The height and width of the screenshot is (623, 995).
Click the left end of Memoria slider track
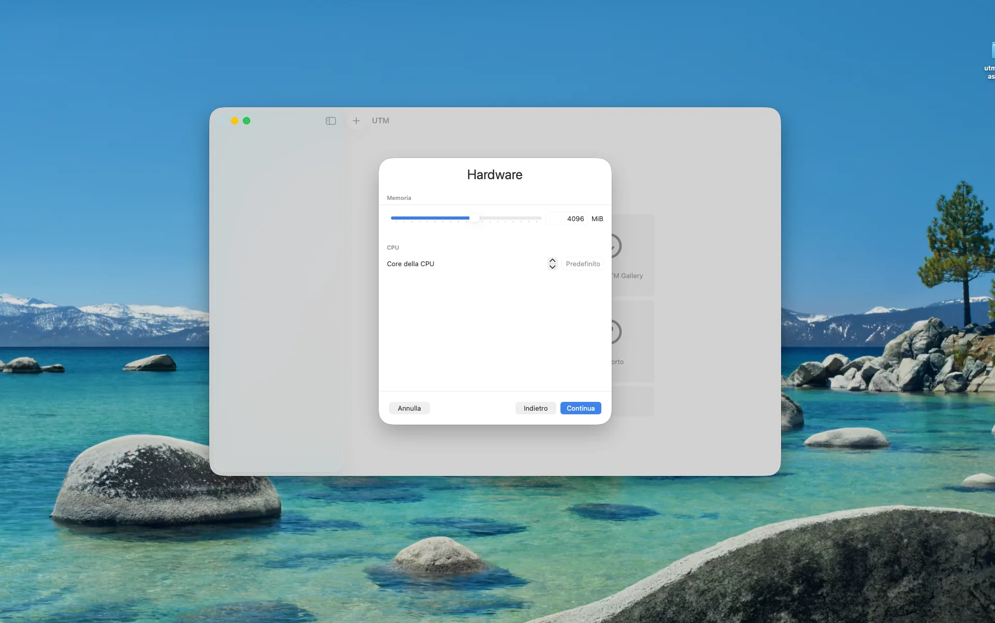393,218
